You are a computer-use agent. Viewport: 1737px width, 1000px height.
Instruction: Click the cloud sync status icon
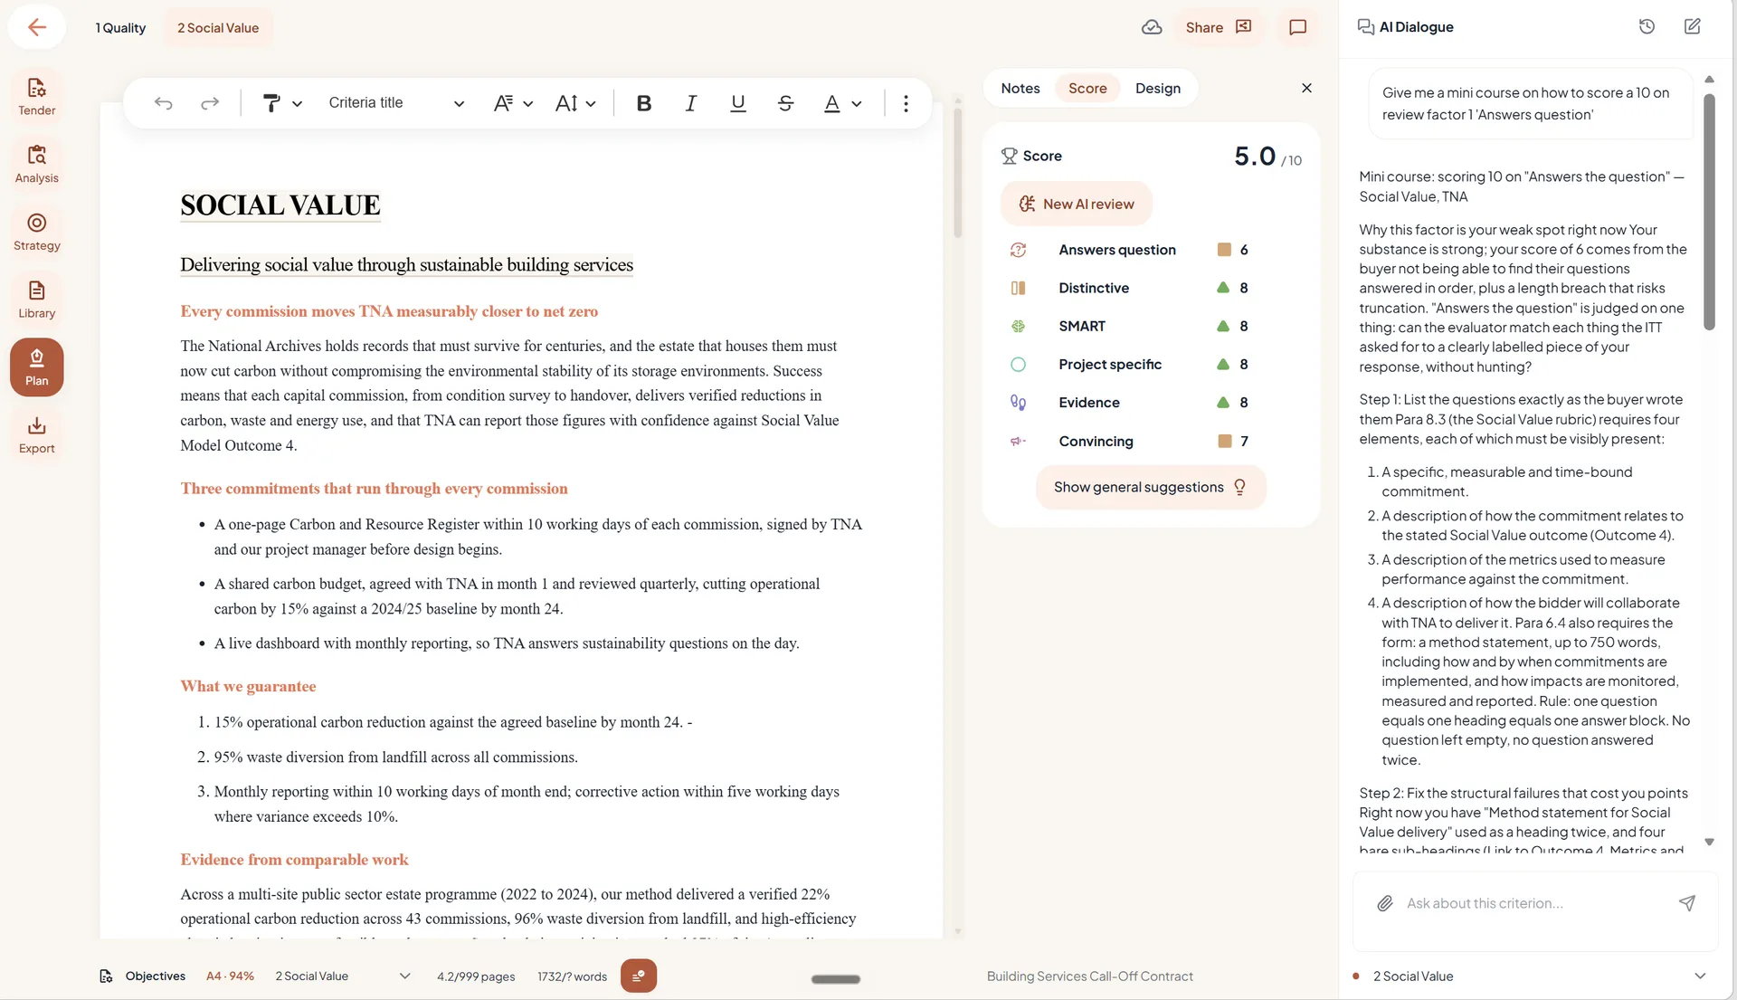[x=1151, y=27]
